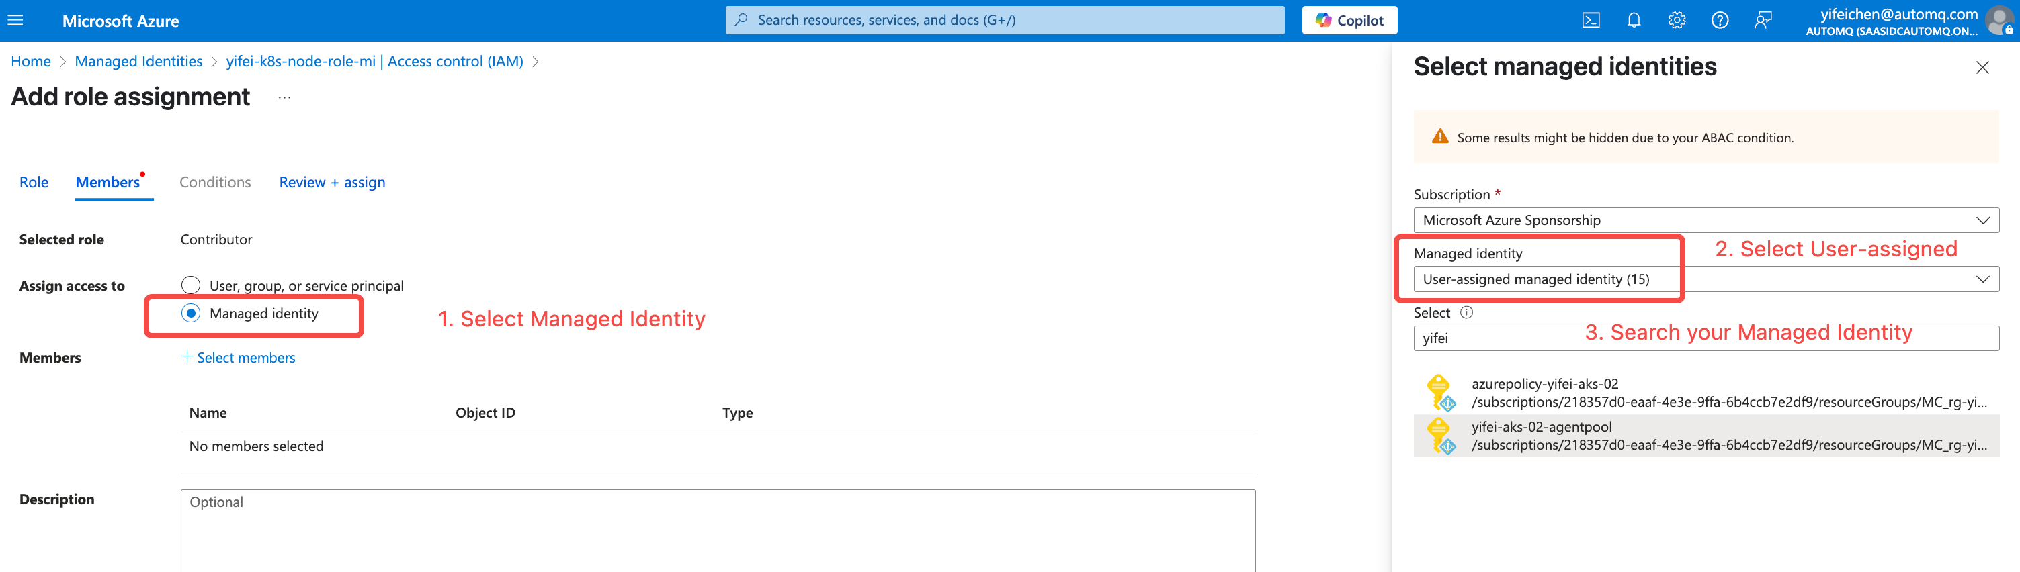
Task: Click the Microsoft Azure logo text
Action: (x=121, y=21)
